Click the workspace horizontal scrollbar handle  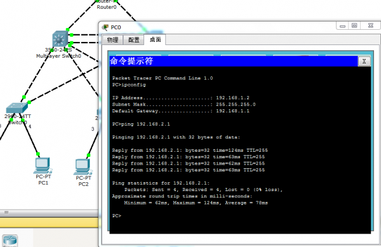6,212
